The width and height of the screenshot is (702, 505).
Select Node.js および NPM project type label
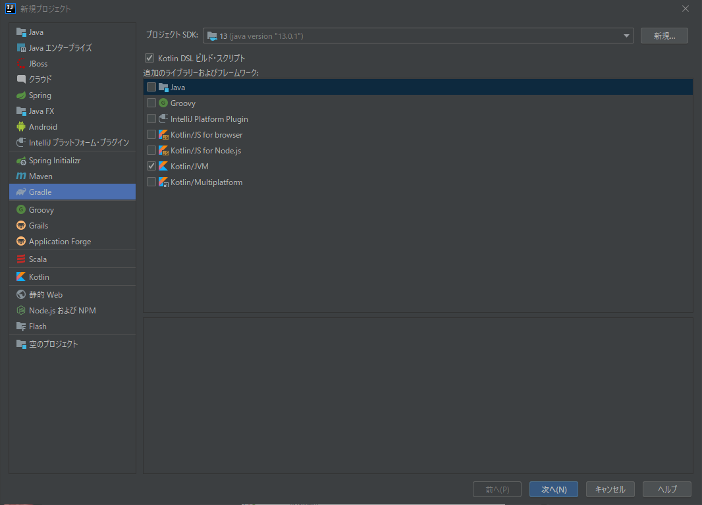point(63,311)
